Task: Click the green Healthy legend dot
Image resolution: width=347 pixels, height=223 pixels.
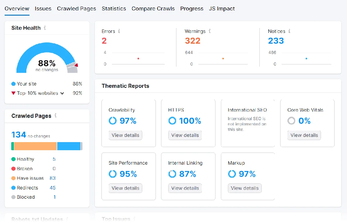Action: click(x=13, y=159)
